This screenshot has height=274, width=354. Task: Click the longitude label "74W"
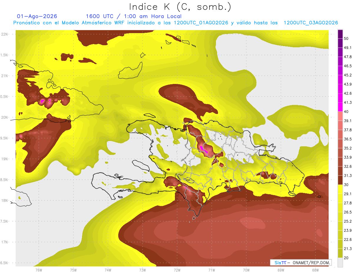tap(108, 270)
